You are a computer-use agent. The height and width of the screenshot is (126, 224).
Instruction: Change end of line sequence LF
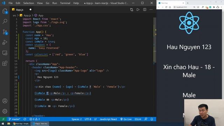96,119
